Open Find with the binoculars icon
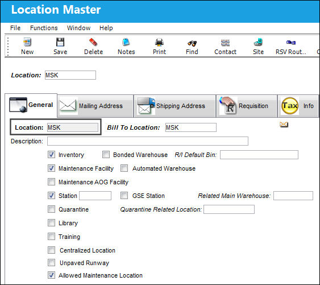 click(192, 47)
